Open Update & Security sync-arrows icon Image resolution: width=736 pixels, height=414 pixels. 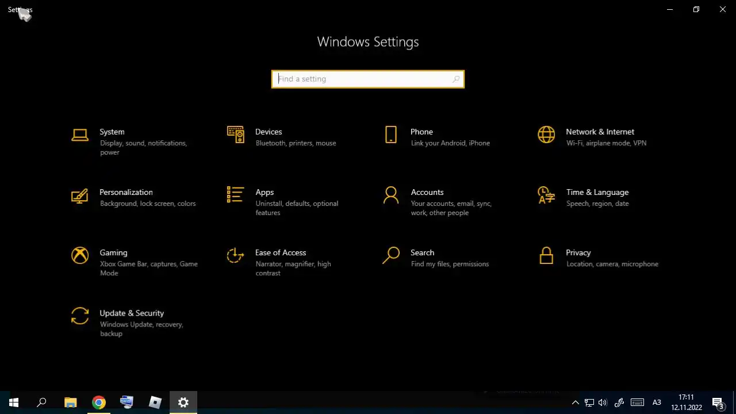point(80,316)
